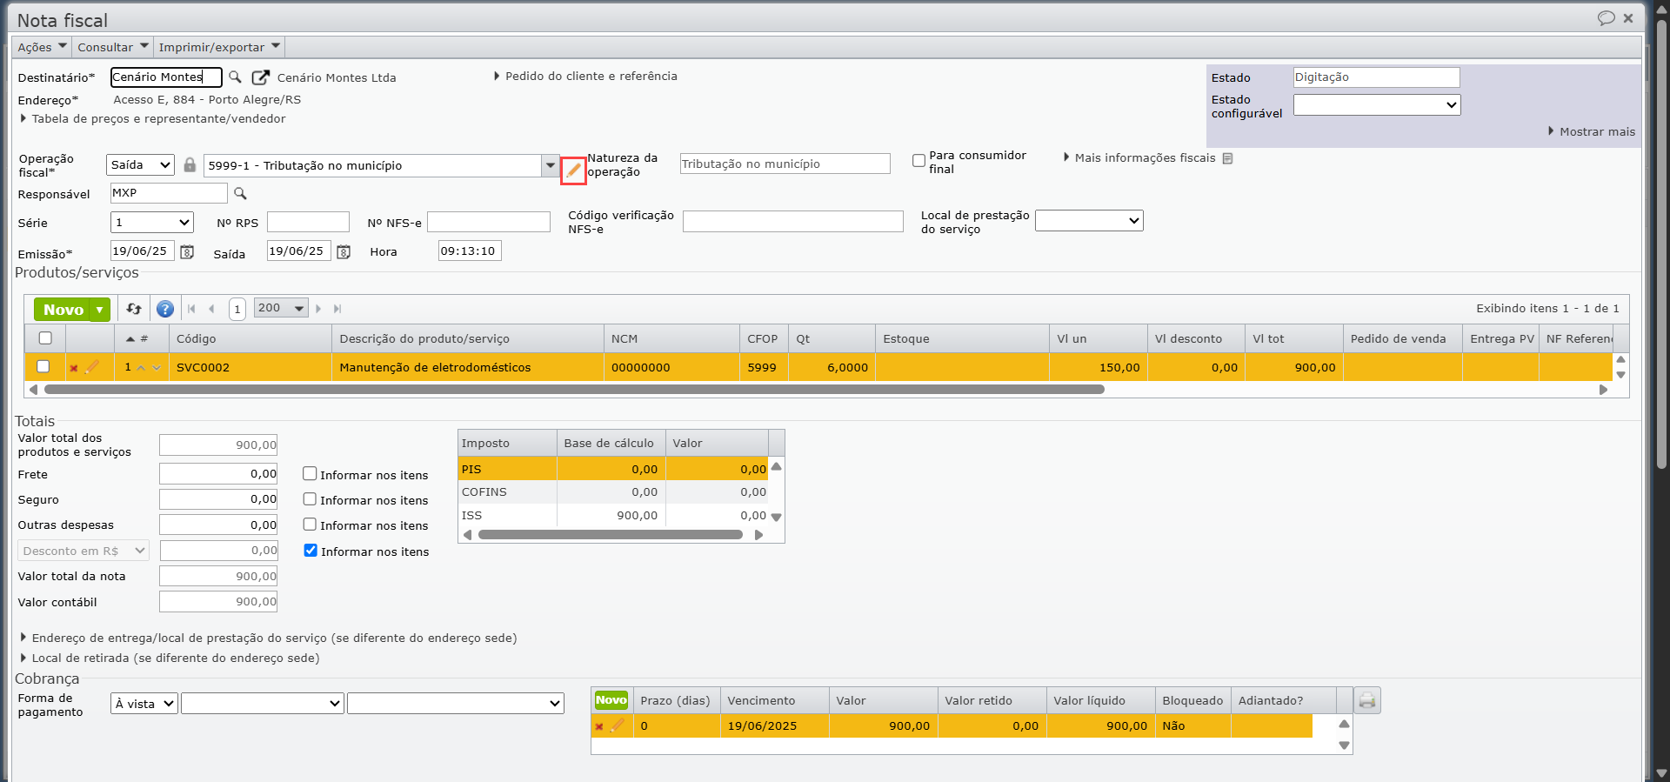Open the comment bubble icon in title bar
The height and width of the screenshot is (782, 1670).
pyautogui.click(x=1606, y=18)
